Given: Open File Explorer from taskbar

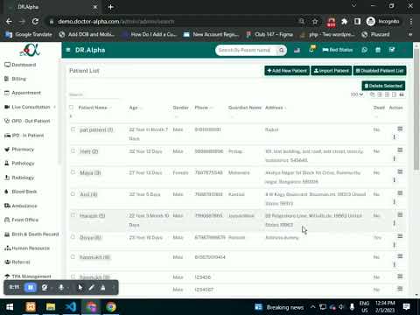Looking at the screenshot, I should click(x=51, y=307).
